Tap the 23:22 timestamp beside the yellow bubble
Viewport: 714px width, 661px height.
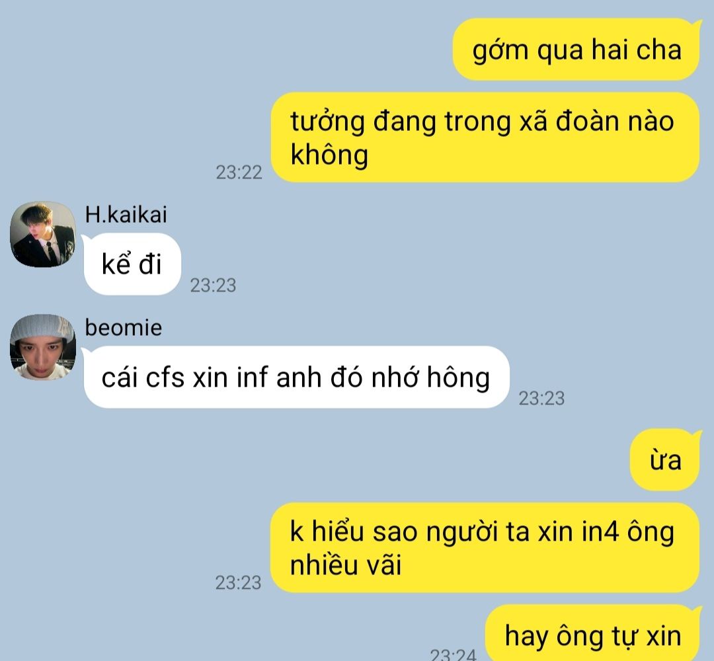pyautogui.click(x=239, y=172)
